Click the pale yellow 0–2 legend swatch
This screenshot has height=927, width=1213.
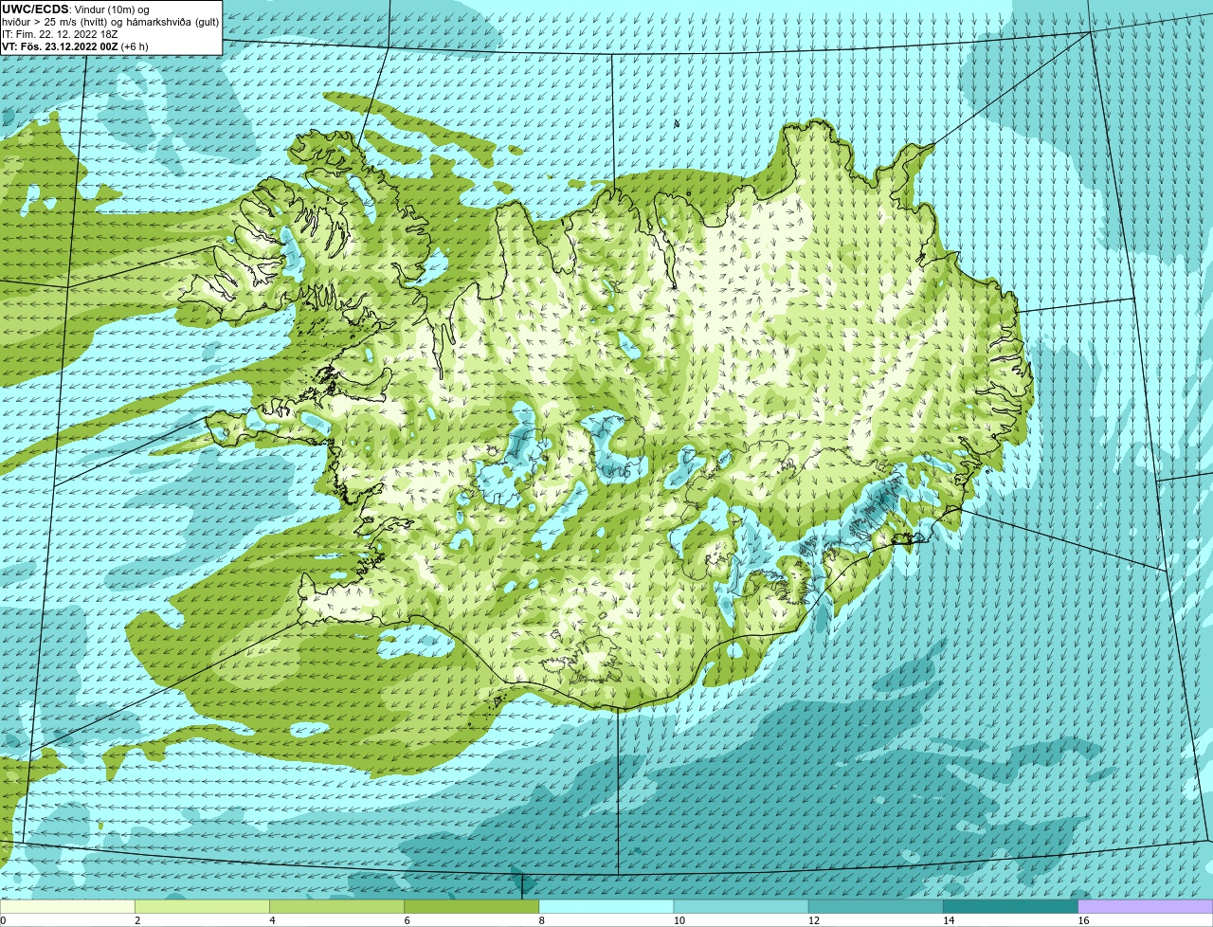coord(68,907)
